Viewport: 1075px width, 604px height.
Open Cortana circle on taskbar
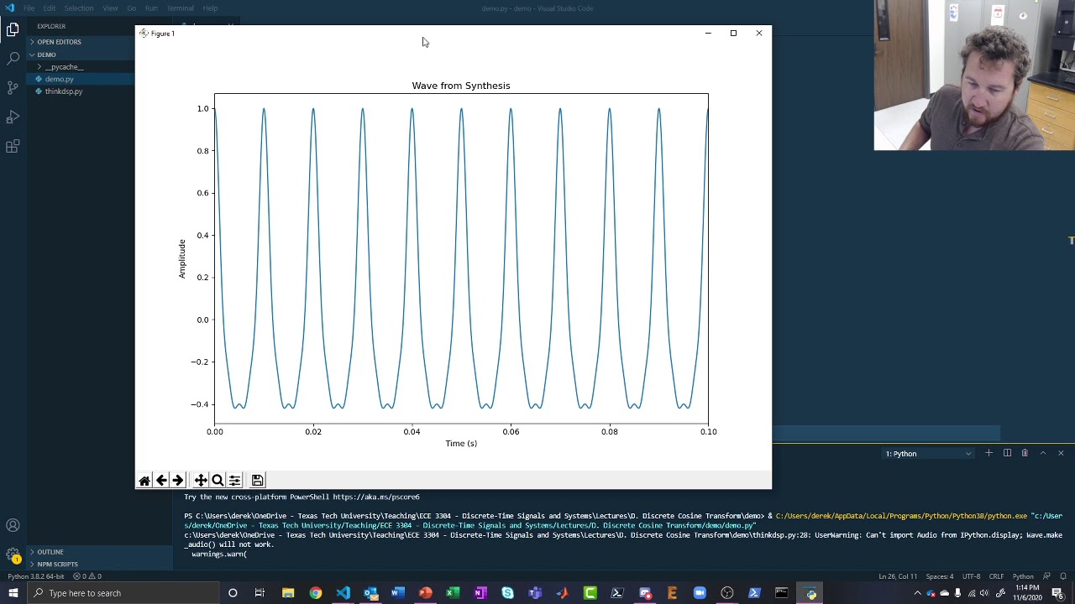tap(233, 593)
